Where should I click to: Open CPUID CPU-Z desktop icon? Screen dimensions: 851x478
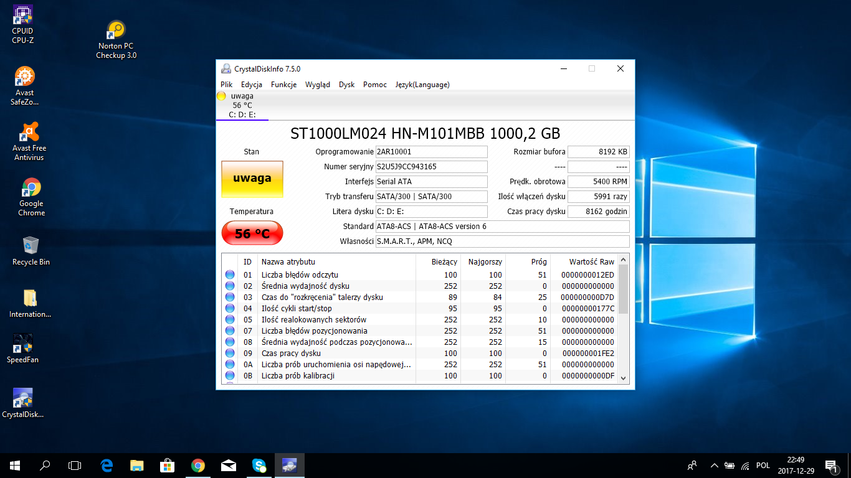pyautogui.click(x=23, y=25)
